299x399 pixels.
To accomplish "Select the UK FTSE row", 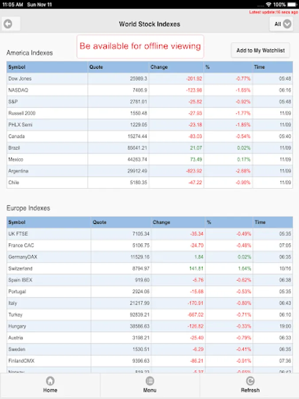I will click(x=18, y=234).
